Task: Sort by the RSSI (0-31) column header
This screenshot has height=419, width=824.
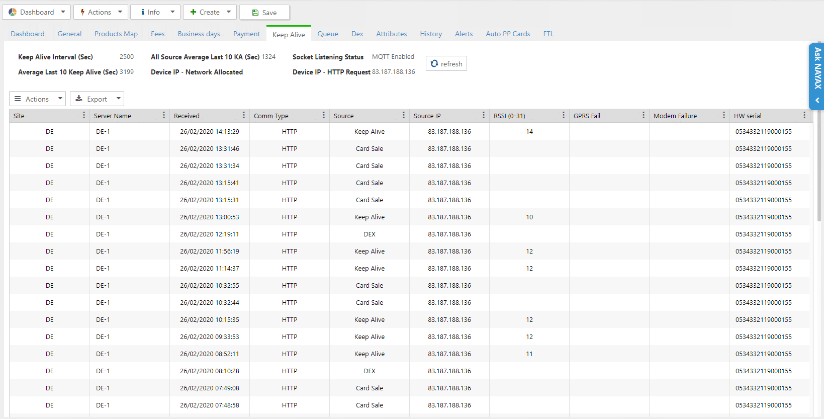Action: pos(509,116)
